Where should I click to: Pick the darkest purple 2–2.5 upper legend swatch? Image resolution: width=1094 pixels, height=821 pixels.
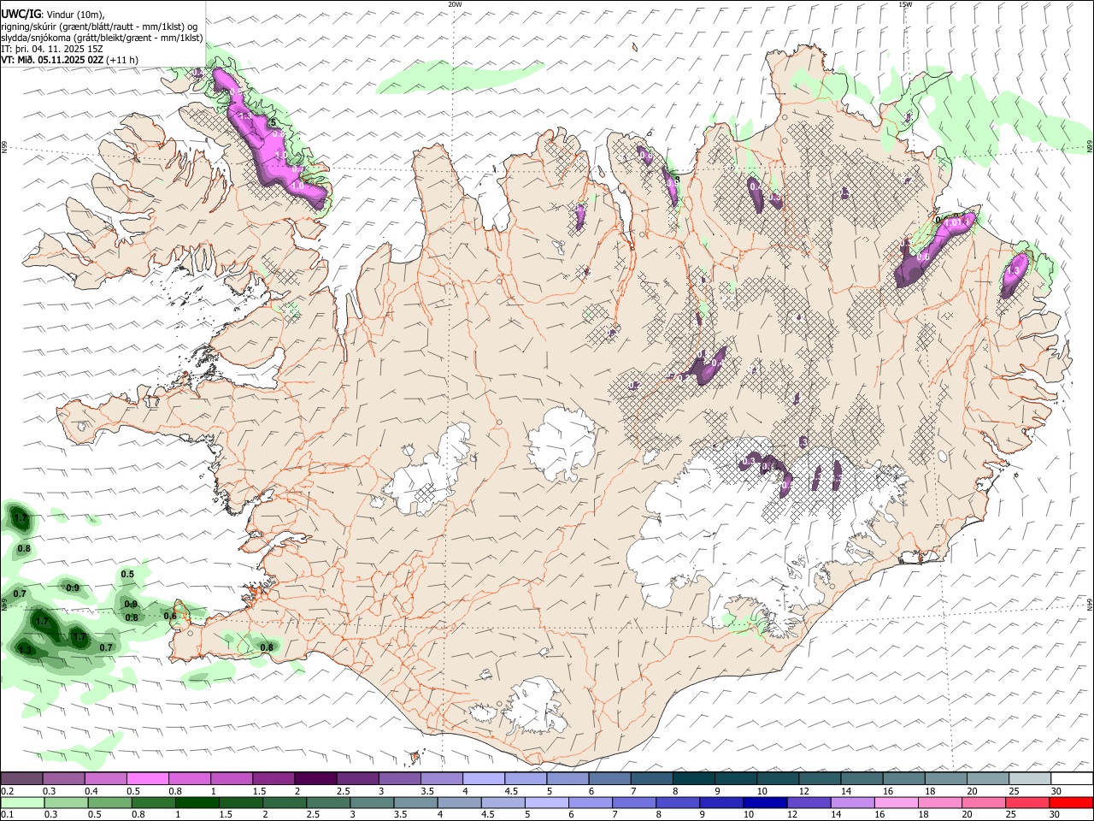coord(315,779)
